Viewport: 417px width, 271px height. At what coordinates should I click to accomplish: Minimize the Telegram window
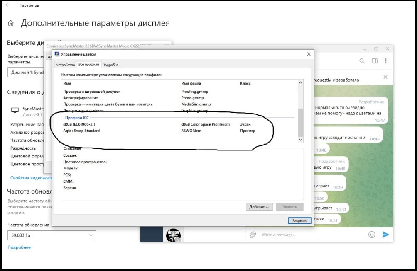tap(365, 49)
